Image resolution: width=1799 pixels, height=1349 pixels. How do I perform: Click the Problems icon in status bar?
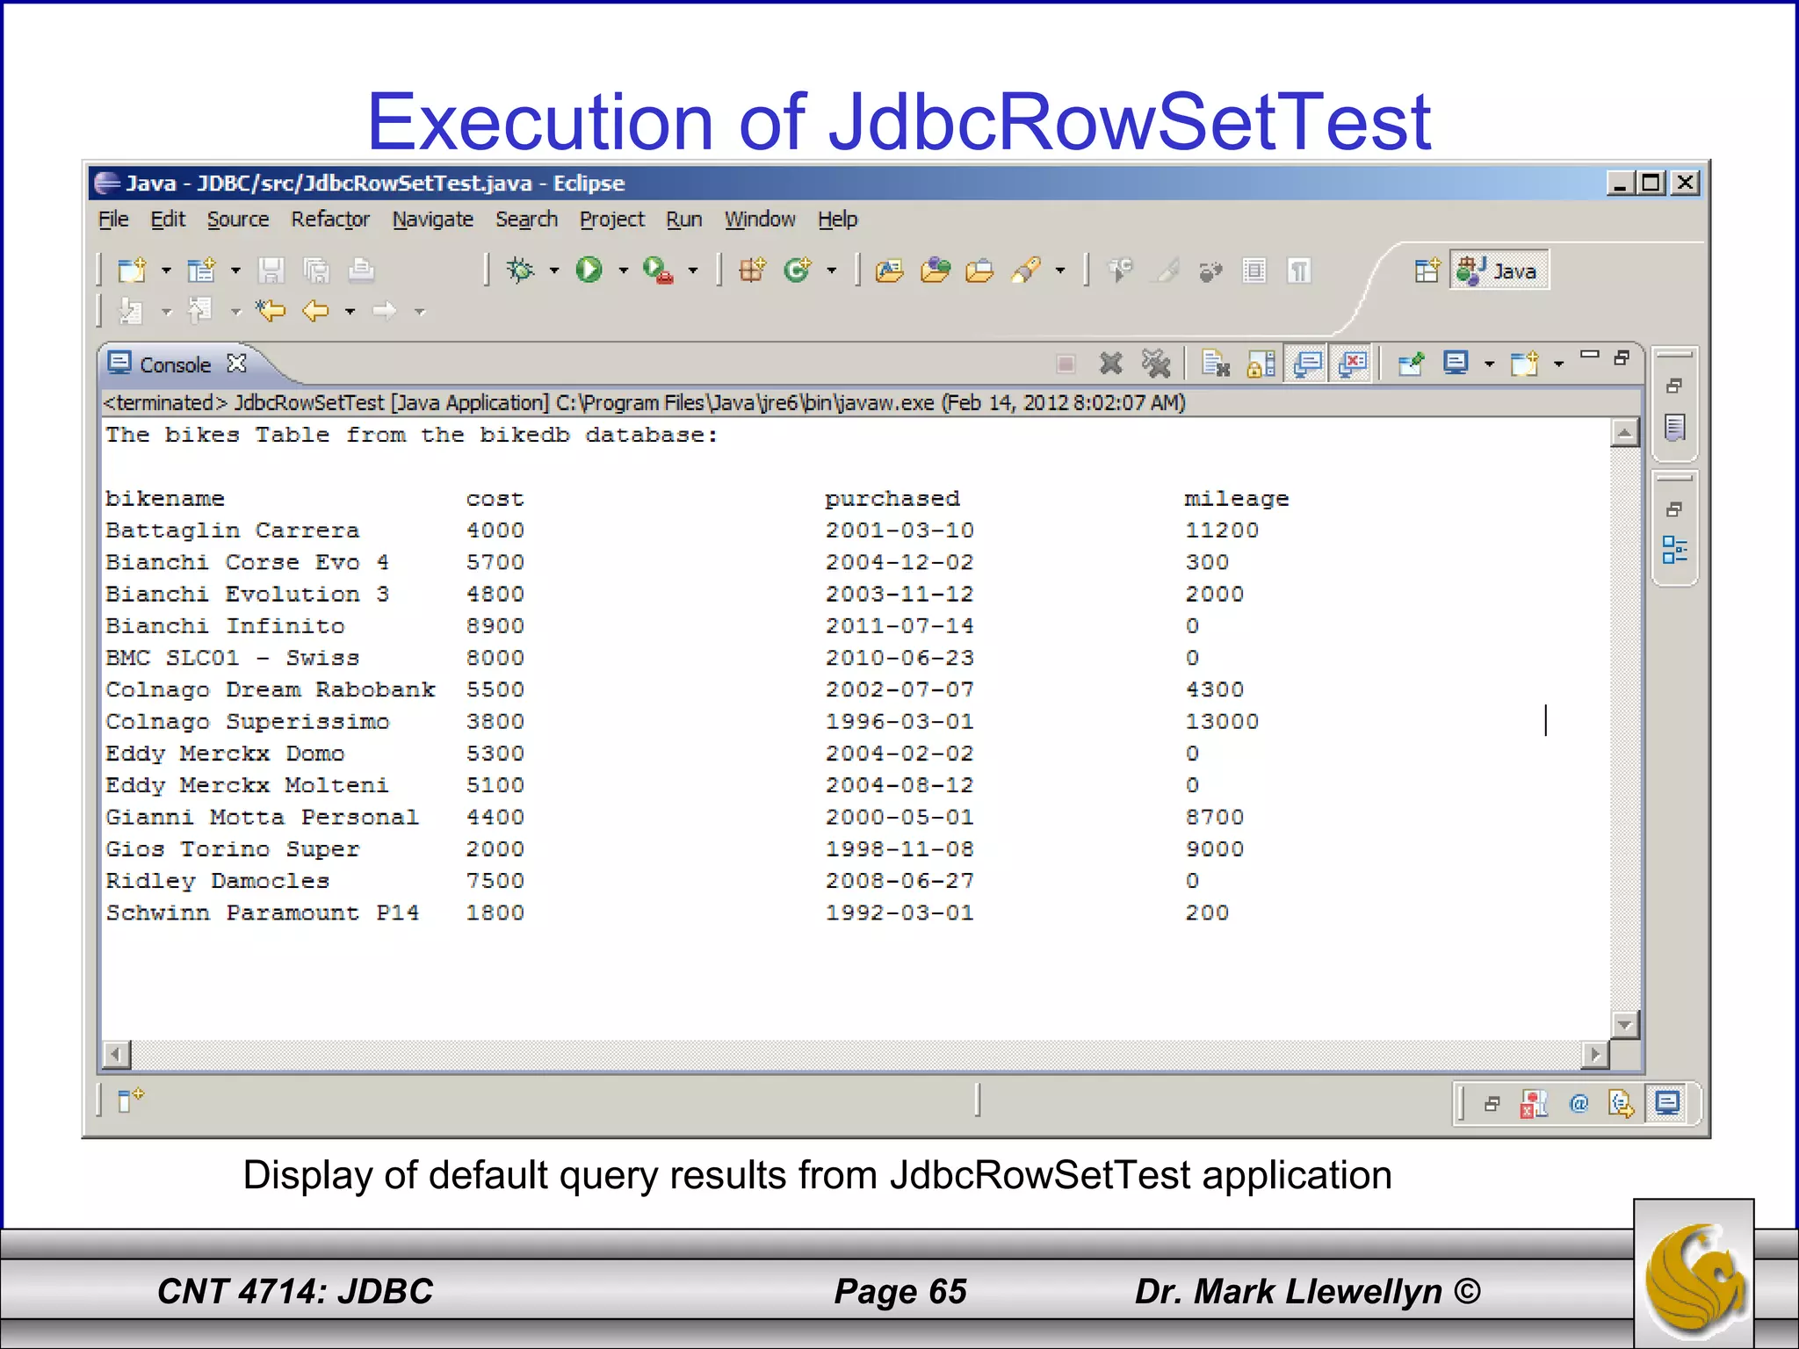click(1535, 1103)
